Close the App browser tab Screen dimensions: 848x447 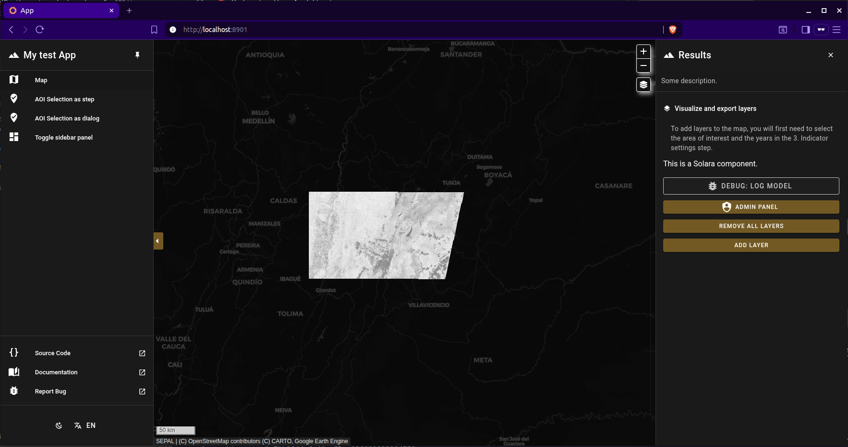coord(112,11)
